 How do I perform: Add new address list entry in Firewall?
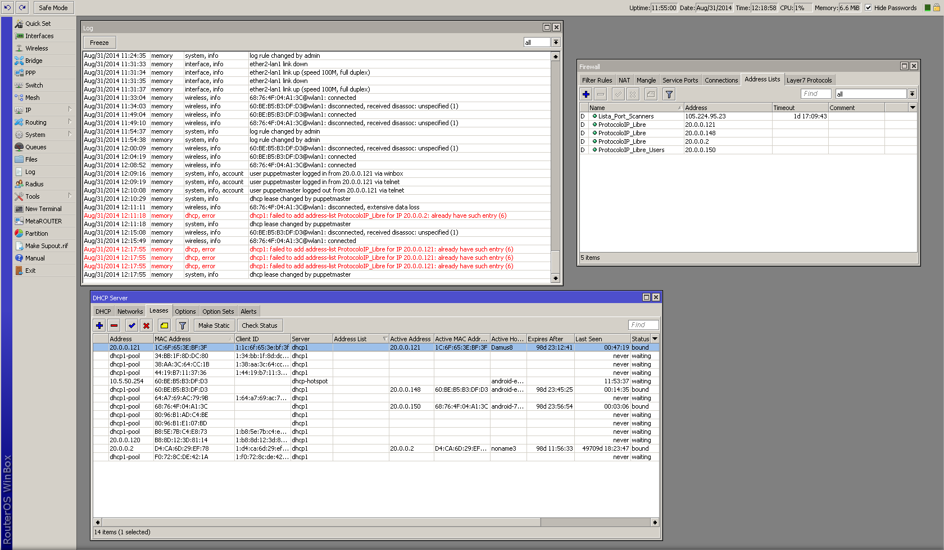(x=586, y=94)
